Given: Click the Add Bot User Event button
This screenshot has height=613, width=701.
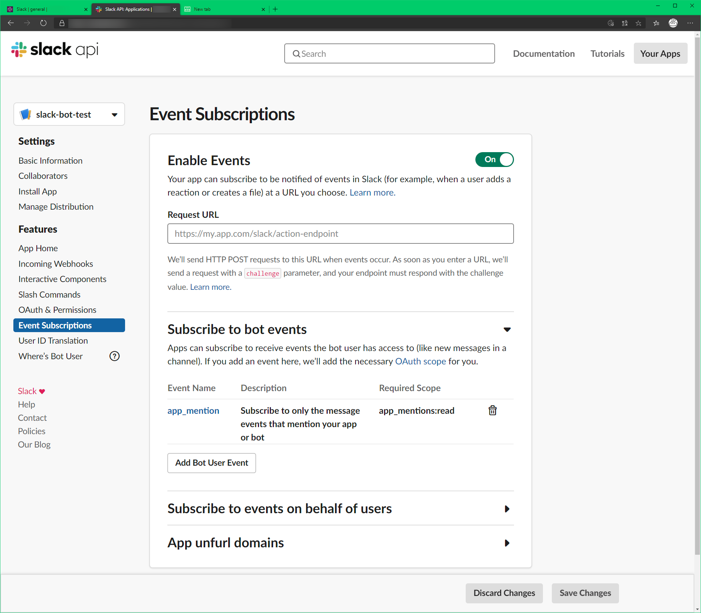Looking at the screenshot, I should point(212,463).
